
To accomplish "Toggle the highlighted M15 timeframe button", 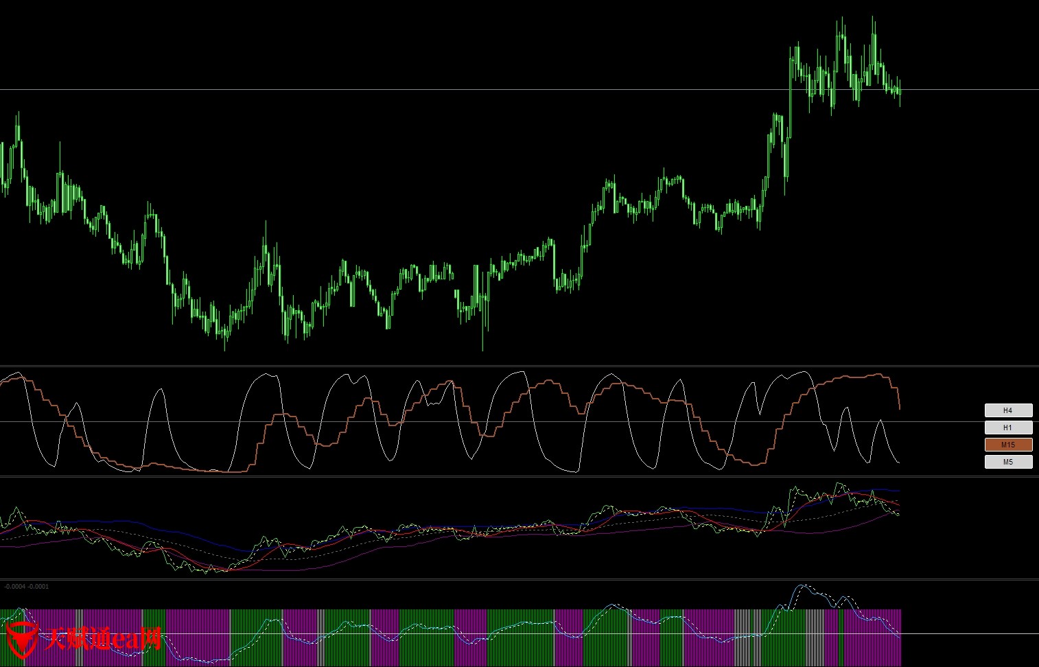I will coord(1007,445).
